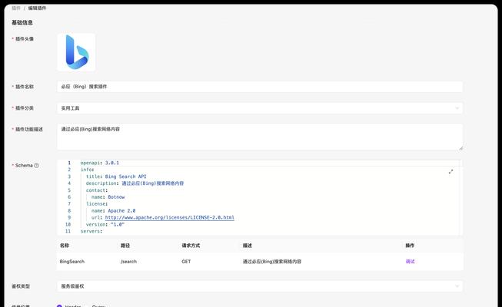This screenshot has height=307, width=502.
Task: Open the 插件分类 dropdown showing 实用工具
Action: coord(260,108)
